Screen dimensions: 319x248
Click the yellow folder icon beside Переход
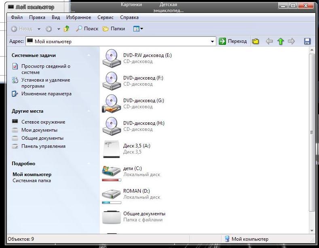[256, 42]
